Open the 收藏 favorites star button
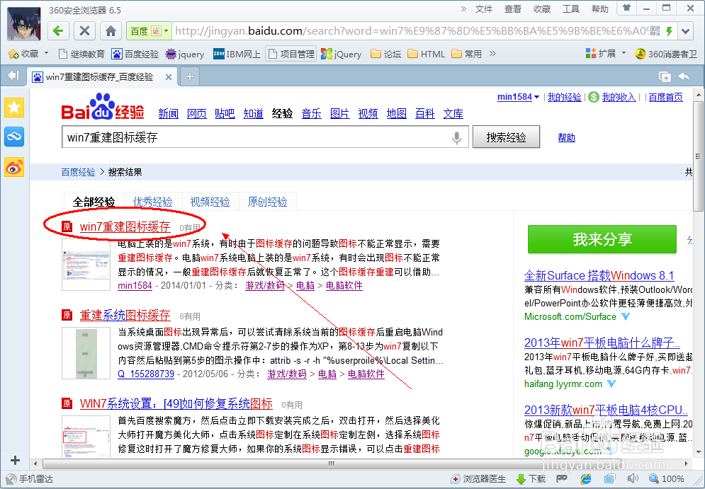 24,54
